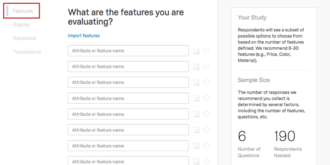
Task: Go to the Advanced tab
Action: pos(24,38)
